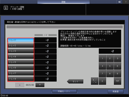Click the 1/5 page indicator
The height and width of the screenshot is (97, 129).
click(30, 85)
